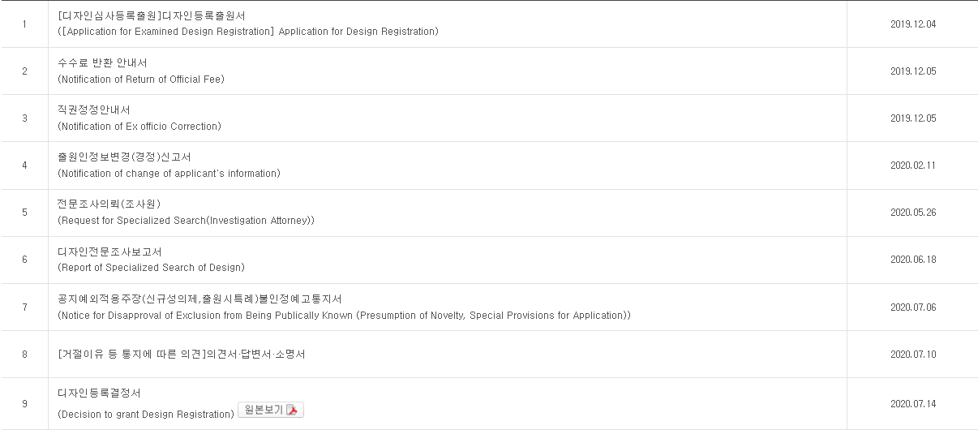
Task: Click the 직권정정안내서 document title
Action: coord(94,110)
